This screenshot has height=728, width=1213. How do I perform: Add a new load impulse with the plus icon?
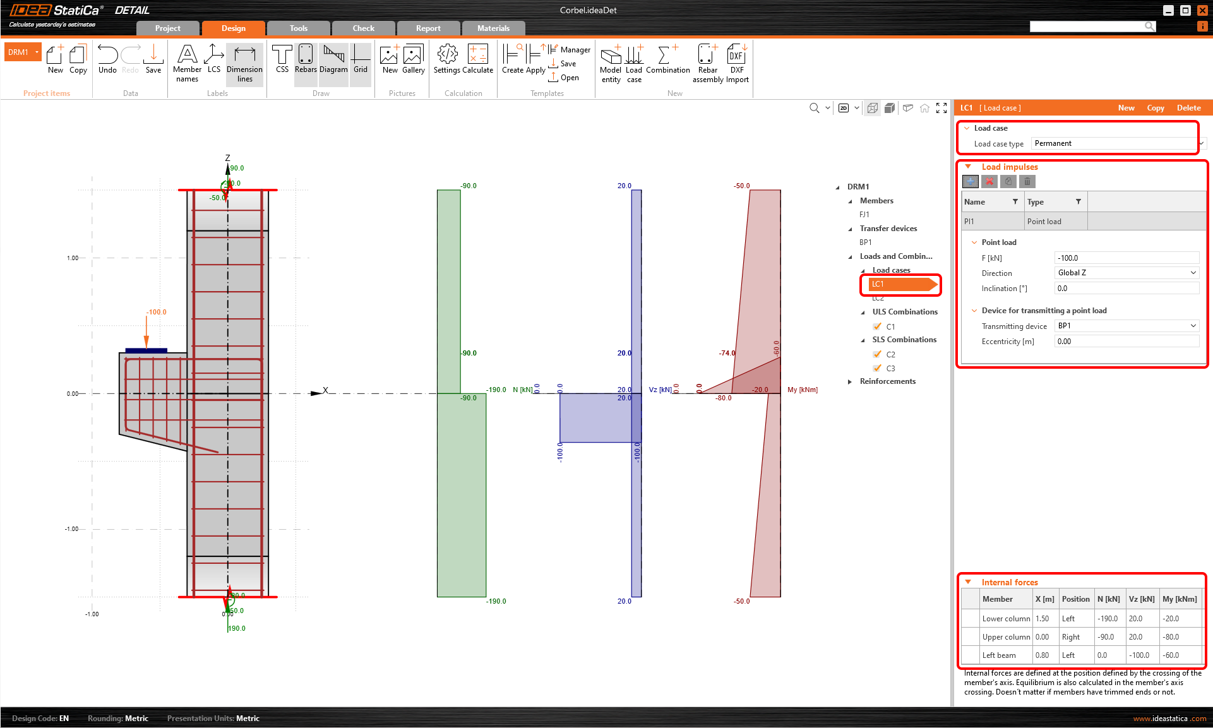click(x=971, y=182)
